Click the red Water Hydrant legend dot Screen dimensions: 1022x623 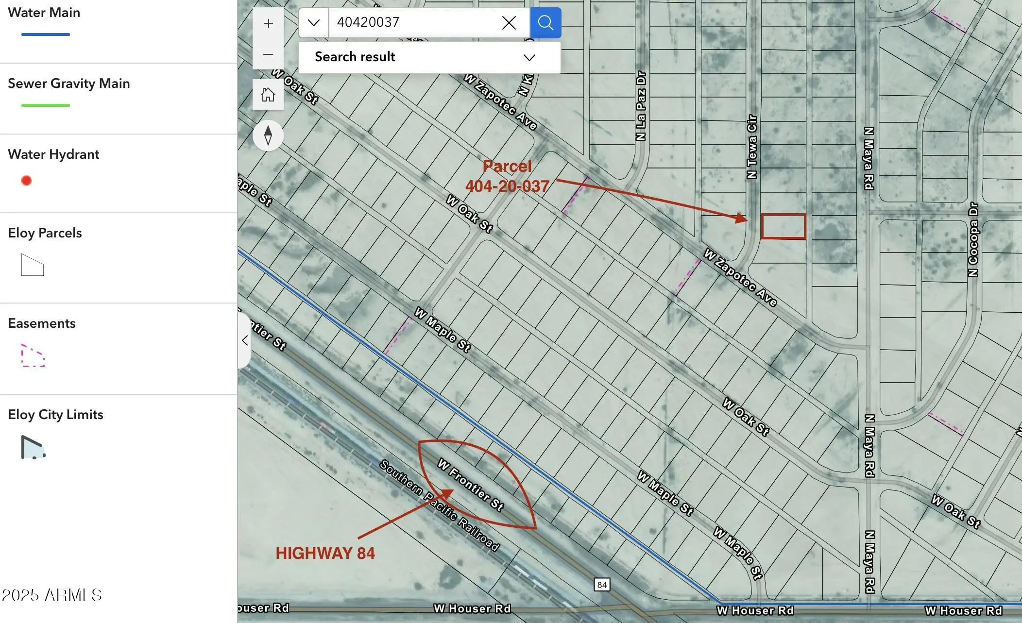click(x=27, y=181)
